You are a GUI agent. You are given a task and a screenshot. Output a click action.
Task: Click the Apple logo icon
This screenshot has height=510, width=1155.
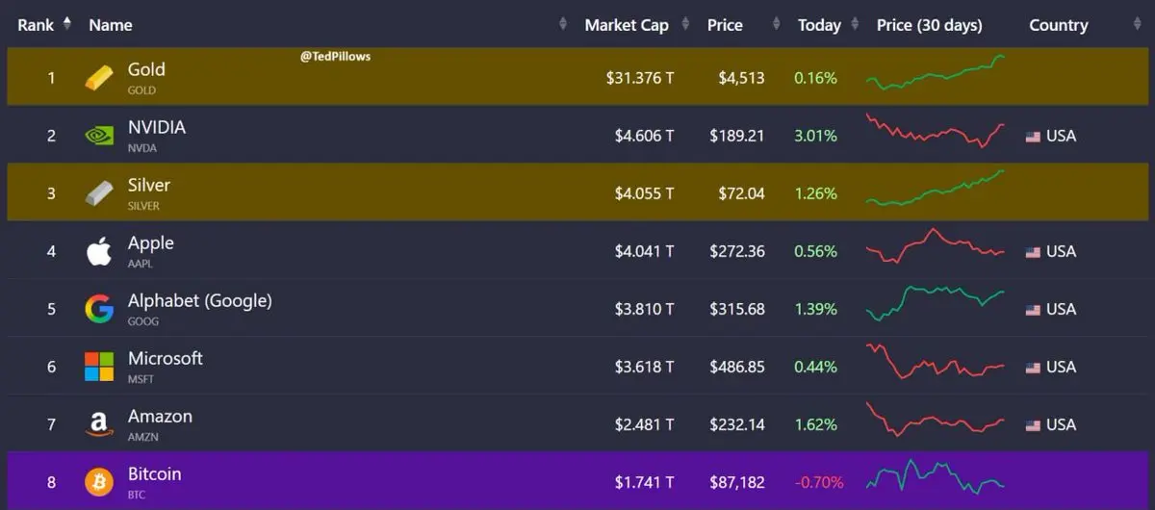pyautogui.click(x=98, y=251)
